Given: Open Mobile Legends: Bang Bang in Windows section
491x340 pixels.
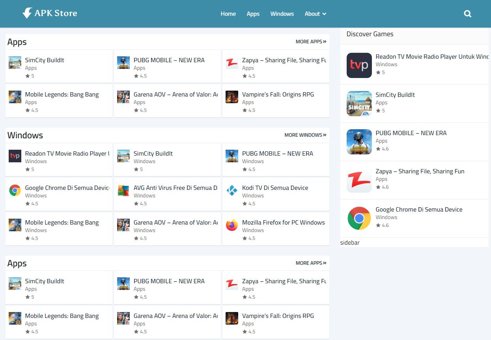Looking at the screenshot, I should click(x=62, y=223).
